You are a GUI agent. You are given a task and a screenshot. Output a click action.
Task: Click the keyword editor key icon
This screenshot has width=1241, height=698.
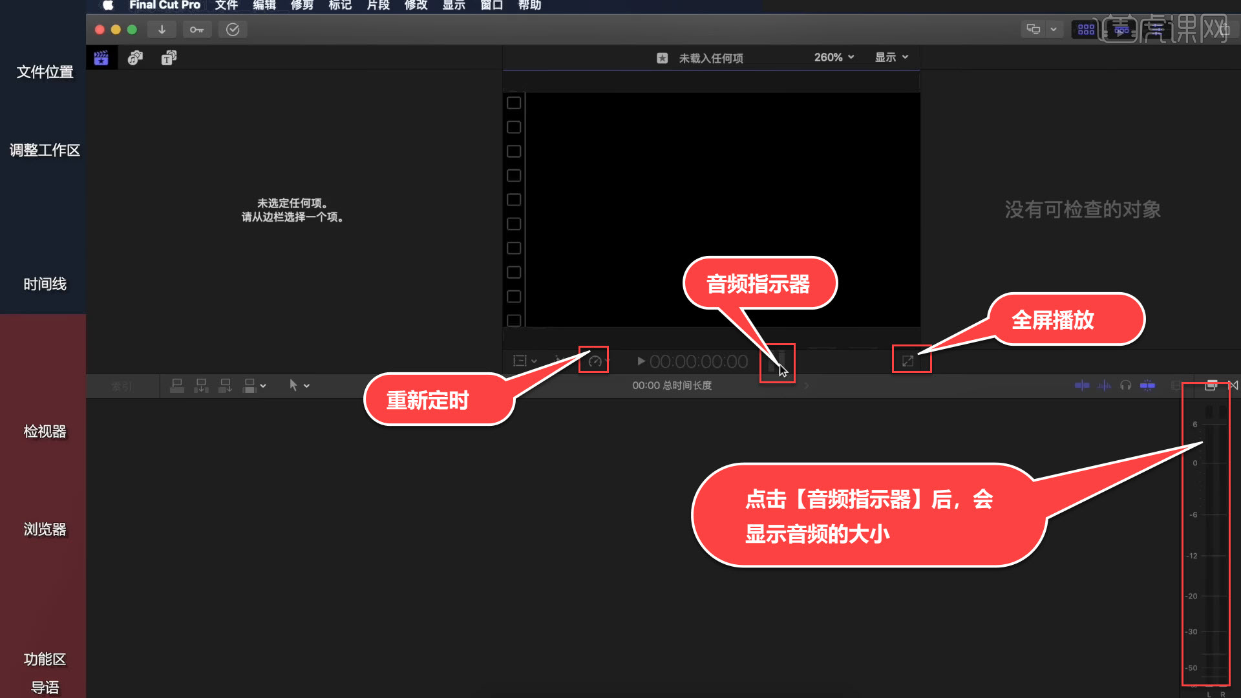197,29
